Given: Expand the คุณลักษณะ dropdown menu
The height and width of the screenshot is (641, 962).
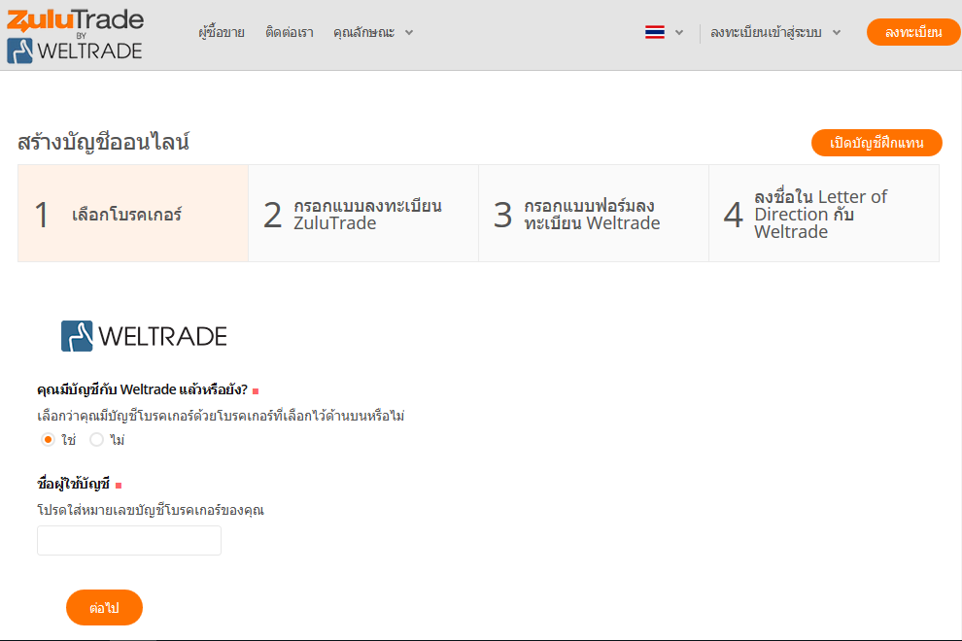Looking at the screenshot, I should [x=373, y=32].
